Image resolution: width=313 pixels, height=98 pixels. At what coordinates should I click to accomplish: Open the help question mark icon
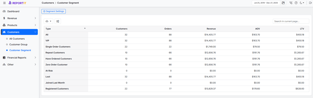[296, 3]
